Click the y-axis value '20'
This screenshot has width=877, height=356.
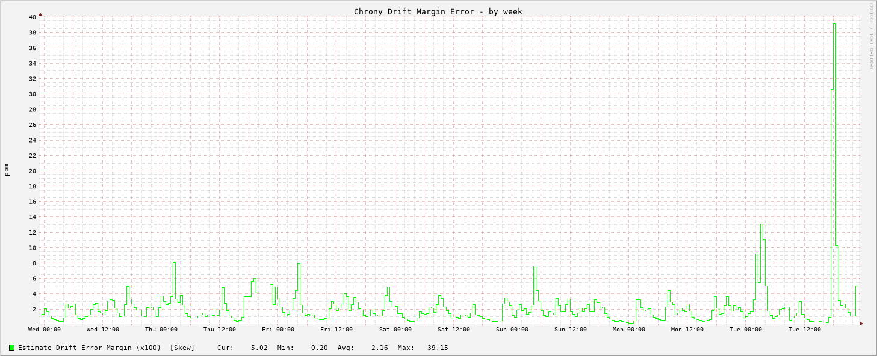33,171
